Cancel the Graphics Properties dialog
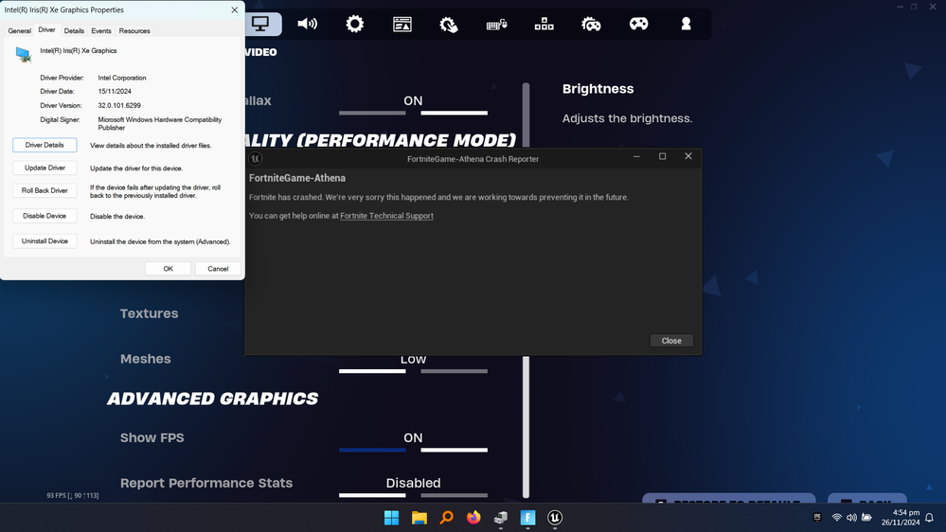This screenshot has height=532, width=946. coord(218,269)
